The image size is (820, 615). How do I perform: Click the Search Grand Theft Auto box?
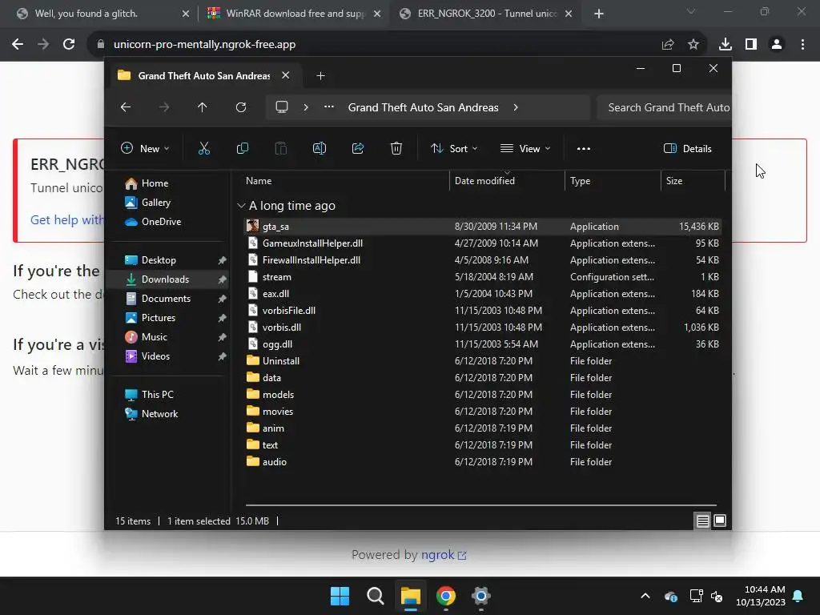[664, 107]
